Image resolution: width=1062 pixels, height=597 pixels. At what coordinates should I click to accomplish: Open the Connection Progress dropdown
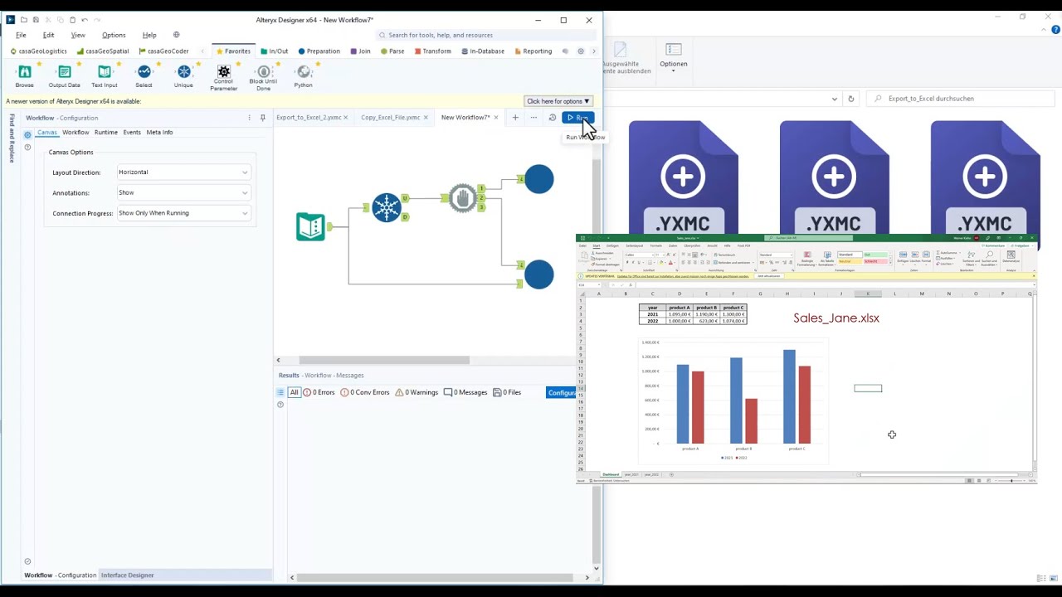tap(183, 213)
